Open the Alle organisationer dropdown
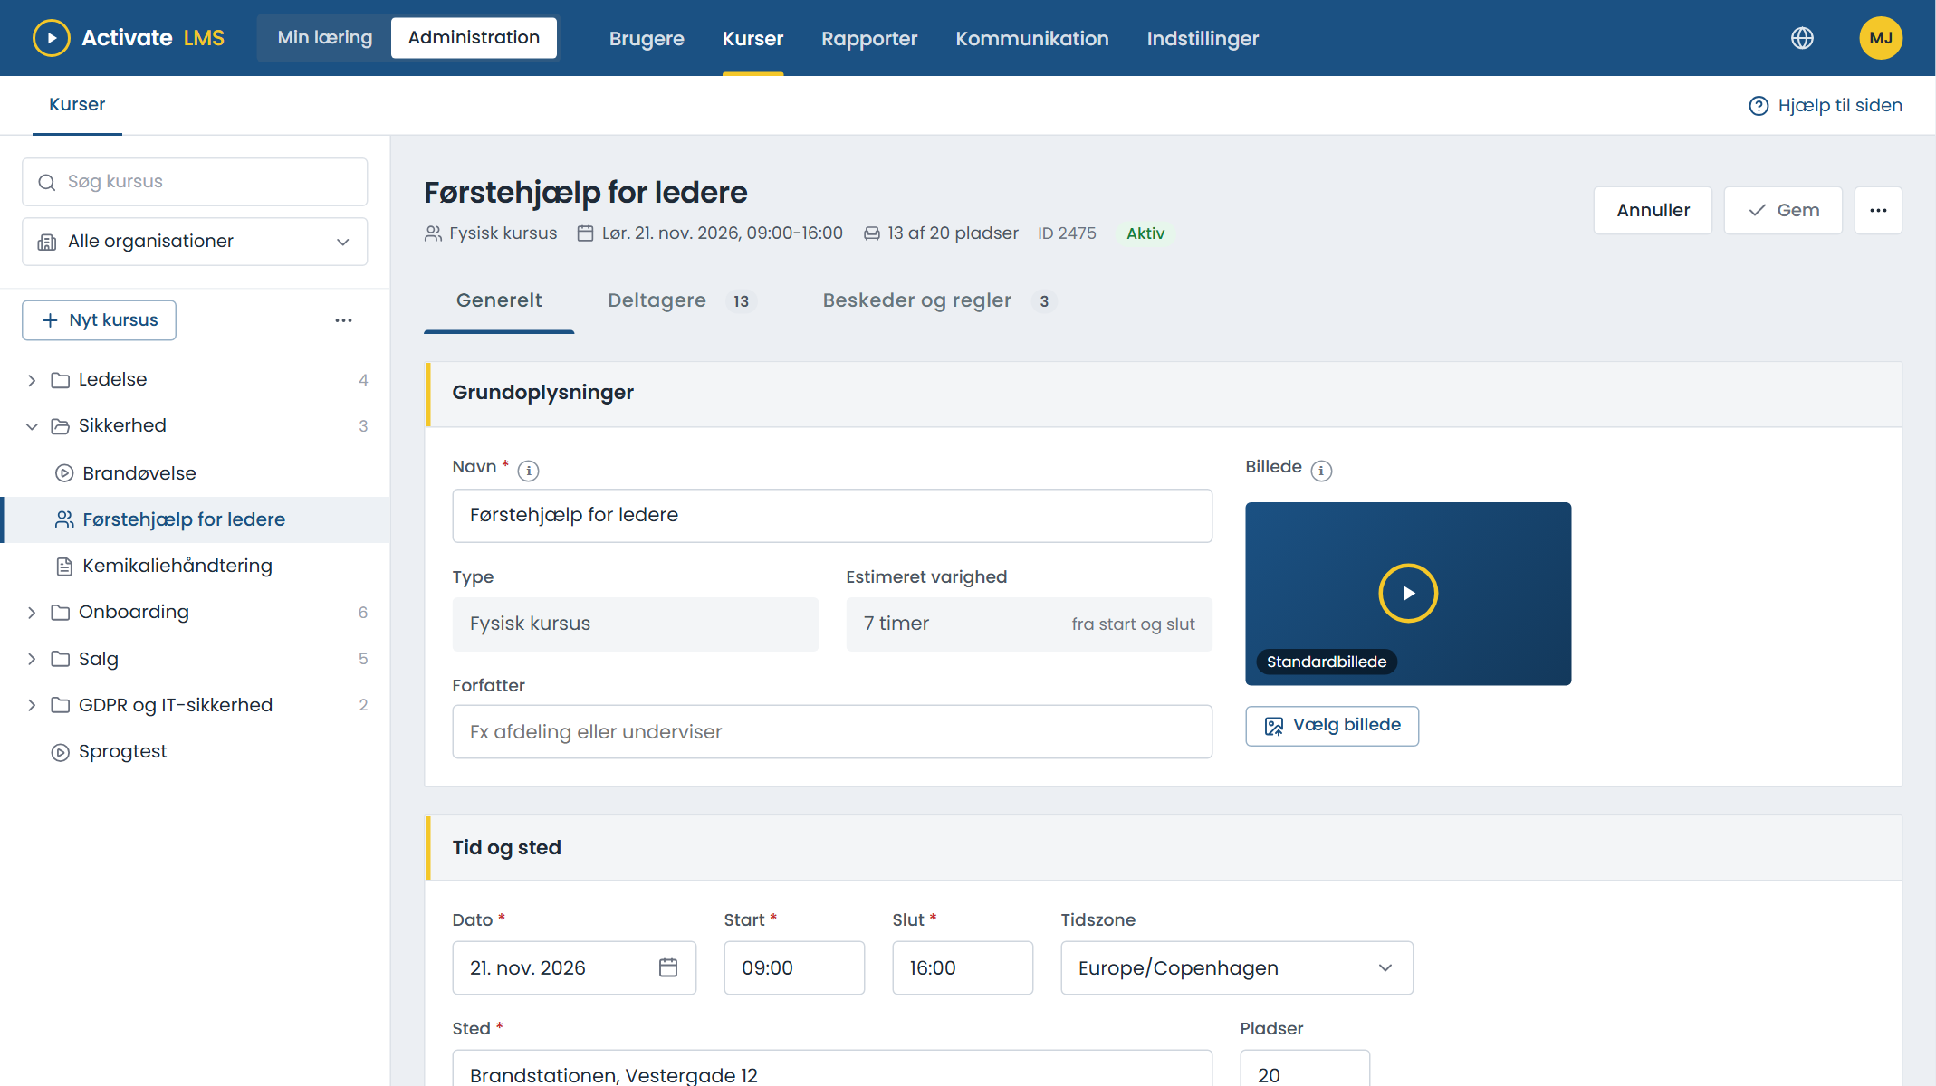1936x1086 pixels. (195, 242)
